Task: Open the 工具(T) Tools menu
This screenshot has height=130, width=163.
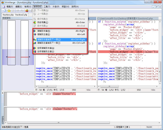Action: click(47, 7)
